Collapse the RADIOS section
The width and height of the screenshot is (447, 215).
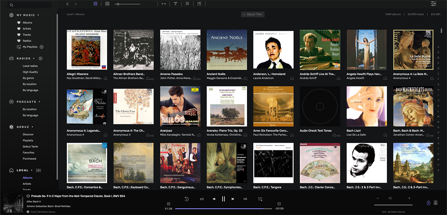coord(34,59)
